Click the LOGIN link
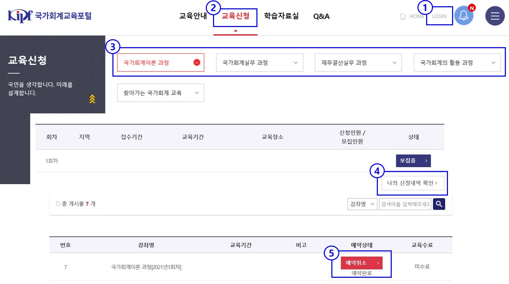 [439, 16]
